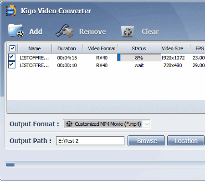Click the film reel icon in Output Format

click(x=69, y=124)
